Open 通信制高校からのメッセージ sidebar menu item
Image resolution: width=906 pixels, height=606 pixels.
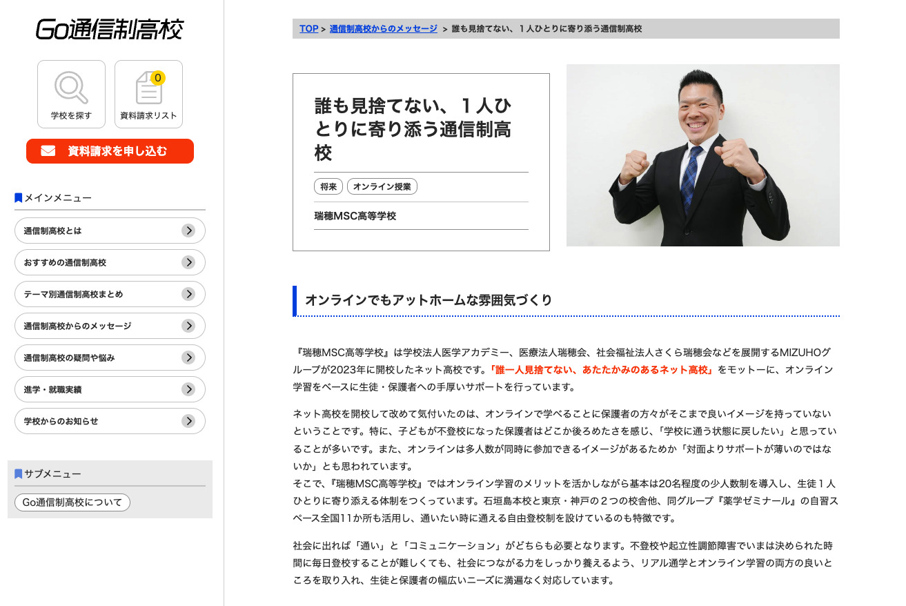110,326
